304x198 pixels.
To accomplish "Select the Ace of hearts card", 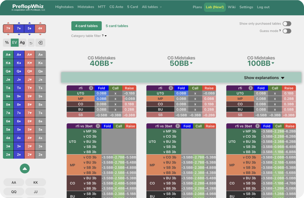I will pyautogui.click(x=30, y=55).
